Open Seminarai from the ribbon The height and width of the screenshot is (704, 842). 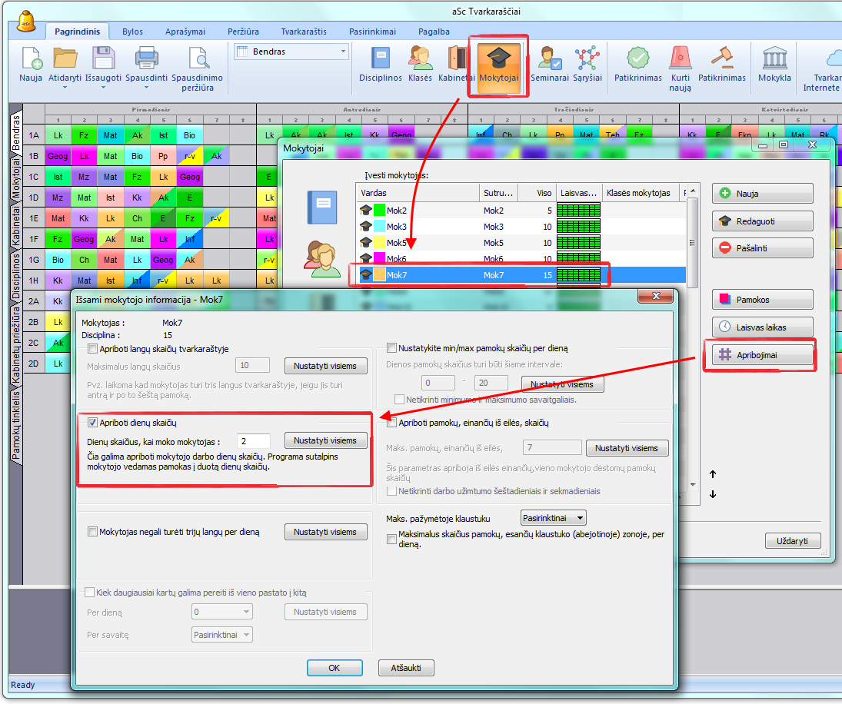(x=549, y=60)
